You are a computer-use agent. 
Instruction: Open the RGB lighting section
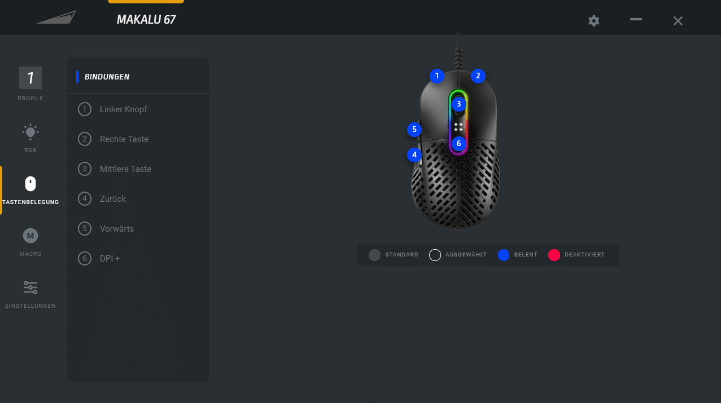[x=30, y=132]
